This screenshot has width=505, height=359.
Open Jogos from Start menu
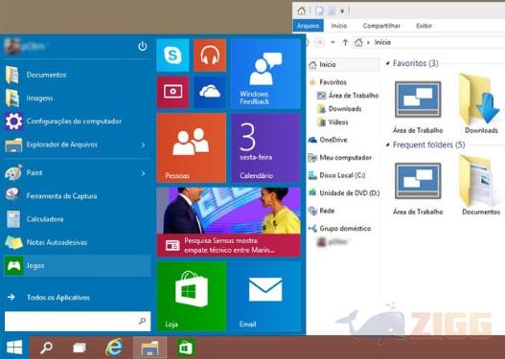click(x=78, y=266)
